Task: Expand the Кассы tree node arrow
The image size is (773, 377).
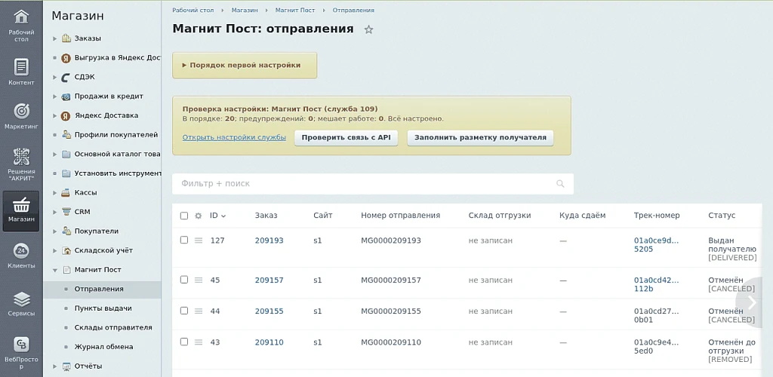Action: [x=54, y=192]
